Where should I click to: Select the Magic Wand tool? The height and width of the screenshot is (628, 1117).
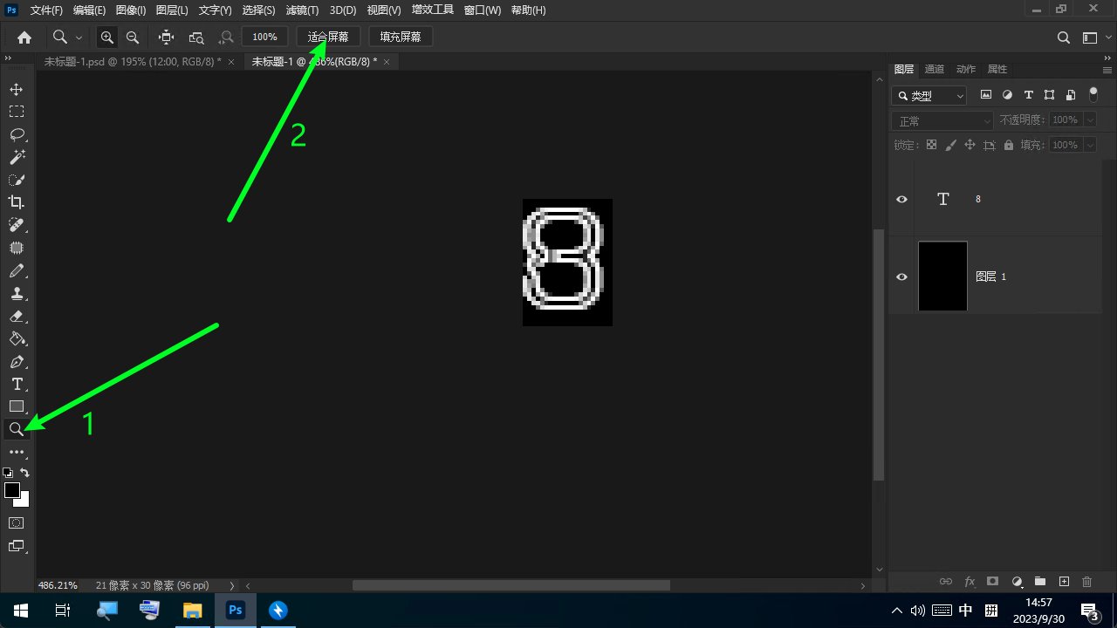tap(17, 157)
